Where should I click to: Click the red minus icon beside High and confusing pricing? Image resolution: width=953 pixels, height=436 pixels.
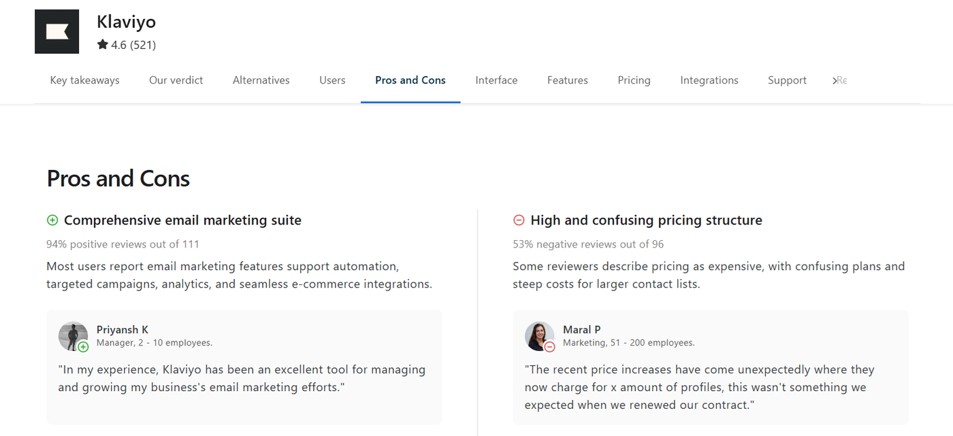(x=519, y=220)
